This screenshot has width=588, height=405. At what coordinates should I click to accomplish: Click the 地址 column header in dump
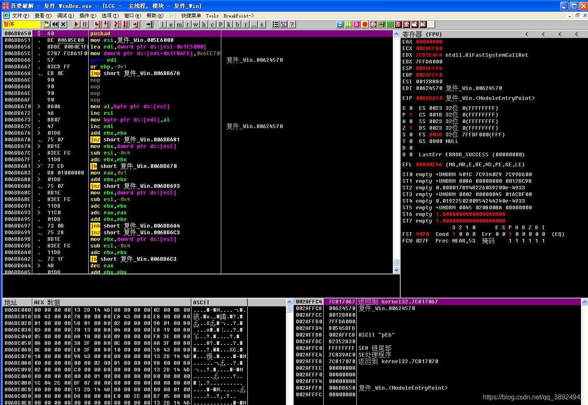tap(17, 303)
